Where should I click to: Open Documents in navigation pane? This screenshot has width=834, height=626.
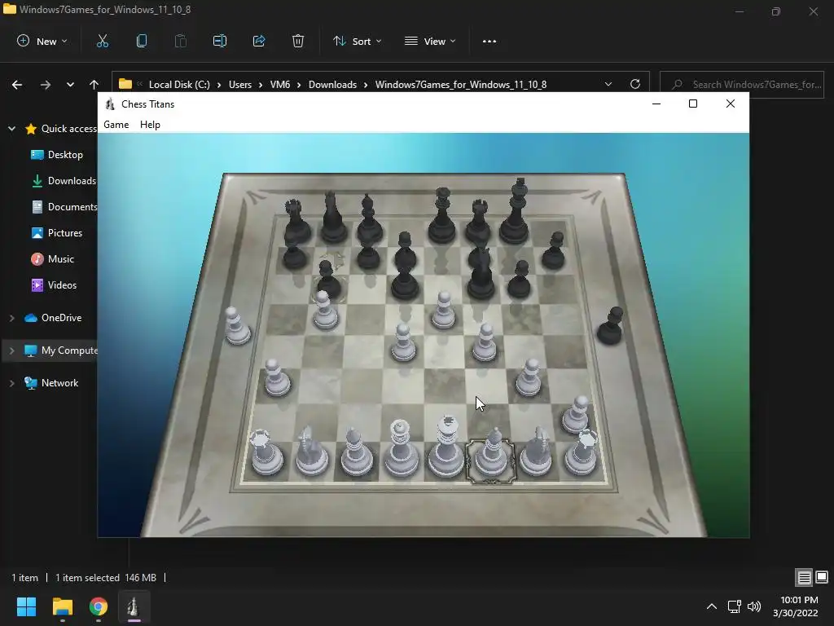coord(72,206)
